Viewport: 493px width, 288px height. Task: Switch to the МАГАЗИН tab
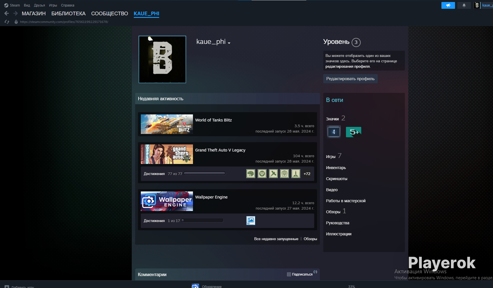coord(34,14)
